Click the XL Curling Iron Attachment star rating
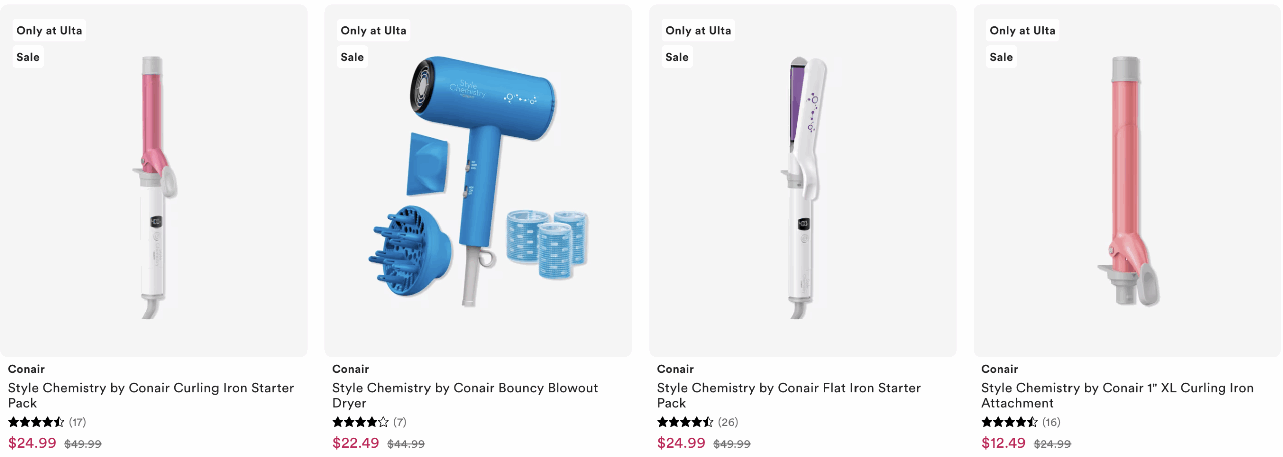Image resolution: width=1283 pixels, height=457 pixels. (x=1009, y=422)
